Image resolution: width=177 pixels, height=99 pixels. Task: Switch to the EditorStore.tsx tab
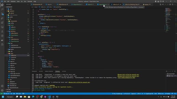(x=63, y=4)
